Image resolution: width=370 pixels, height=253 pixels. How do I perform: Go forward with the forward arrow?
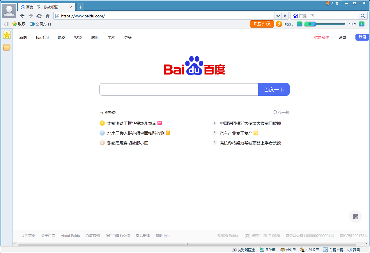(x=31, y=16)
